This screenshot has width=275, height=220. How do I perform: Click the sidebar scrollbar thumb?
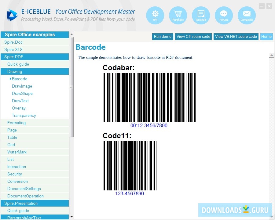(x=71, y=87)
